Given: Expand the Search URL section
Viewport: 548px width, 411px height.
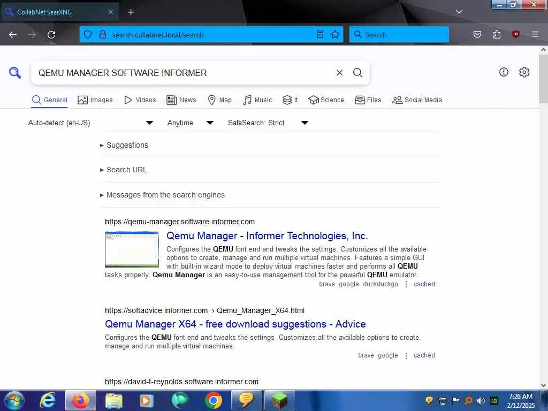Looking at the screenshot, I should point(124,170).
